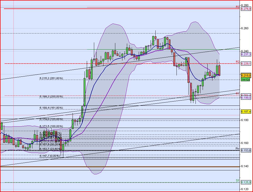Select the Piv pivot label
The image size is (253, 192).
237,149
